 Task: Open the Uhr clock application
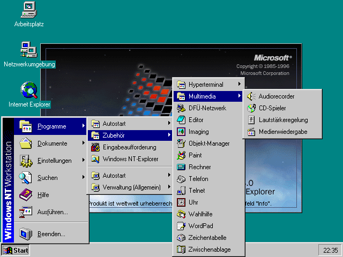181,202
